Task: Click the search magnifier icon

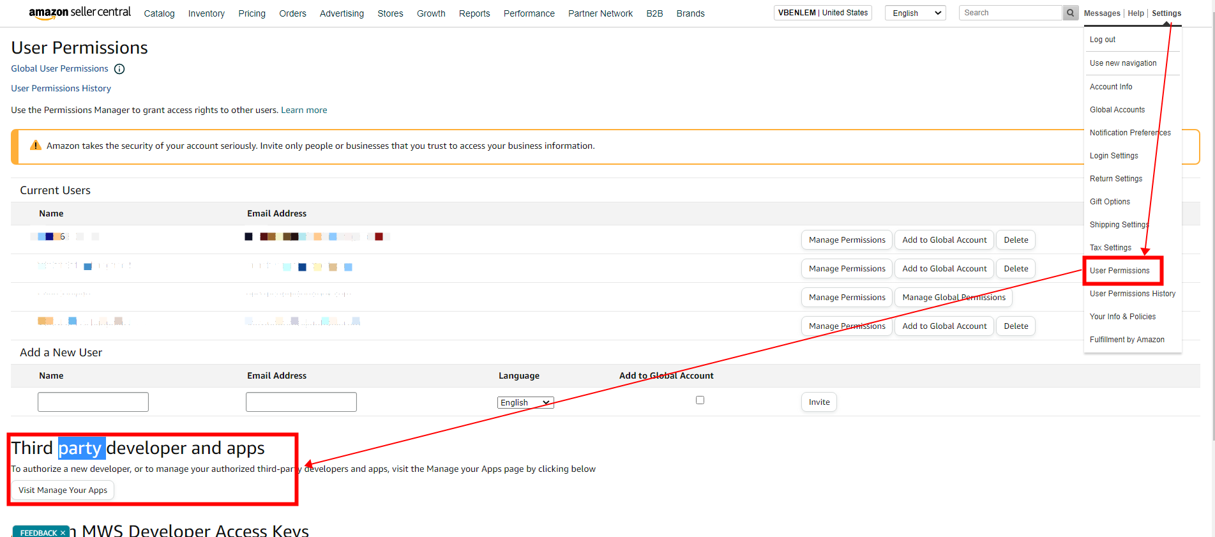Action: pyautogui.click(x=1071, y=13)
